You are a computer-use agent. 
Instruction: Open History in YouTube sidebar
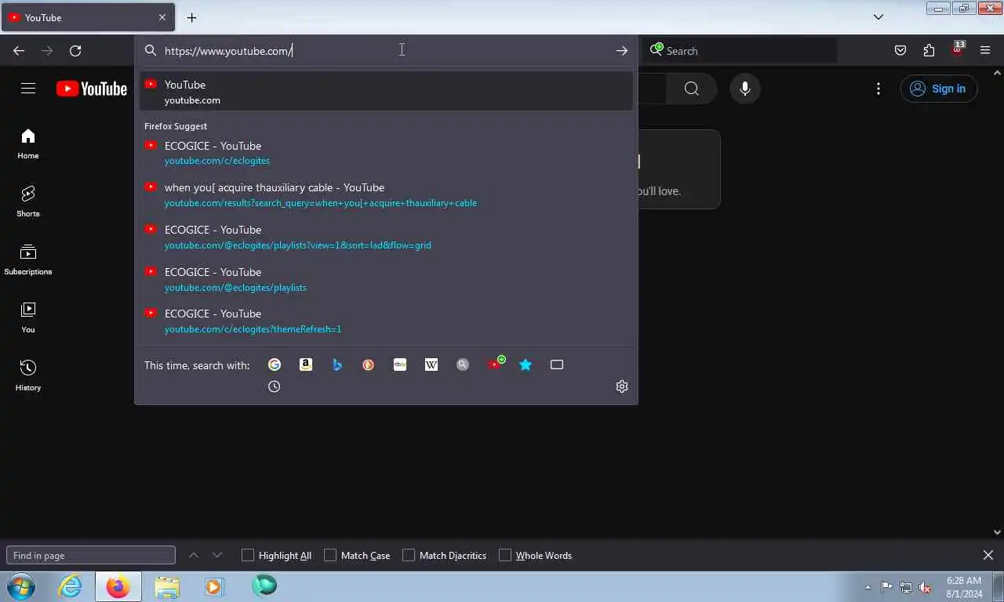[28, 375]
